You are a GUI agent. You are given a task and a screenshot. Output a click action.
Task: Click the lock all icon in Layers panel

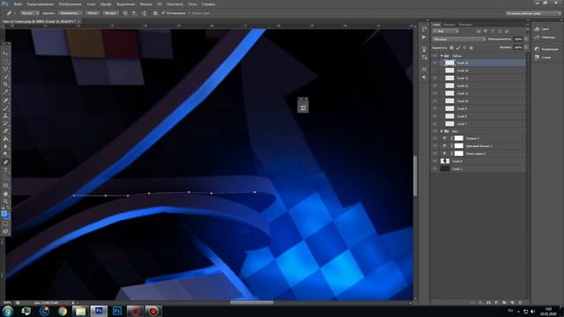point(471,48)
